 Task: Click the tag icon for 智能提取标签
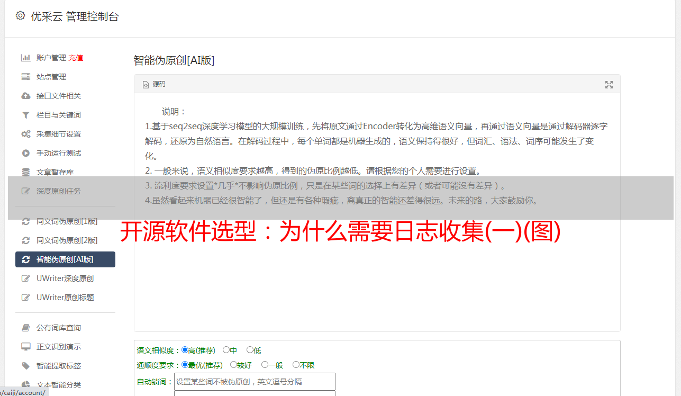coord(25,366)
